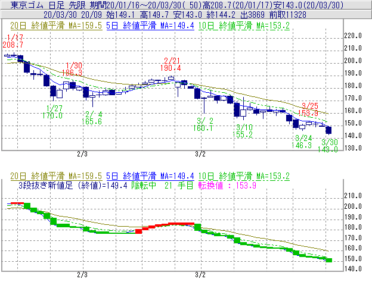372x282 pixels.
Task: Select the 3/25 peak label 153.9
Action: (308, 112)
